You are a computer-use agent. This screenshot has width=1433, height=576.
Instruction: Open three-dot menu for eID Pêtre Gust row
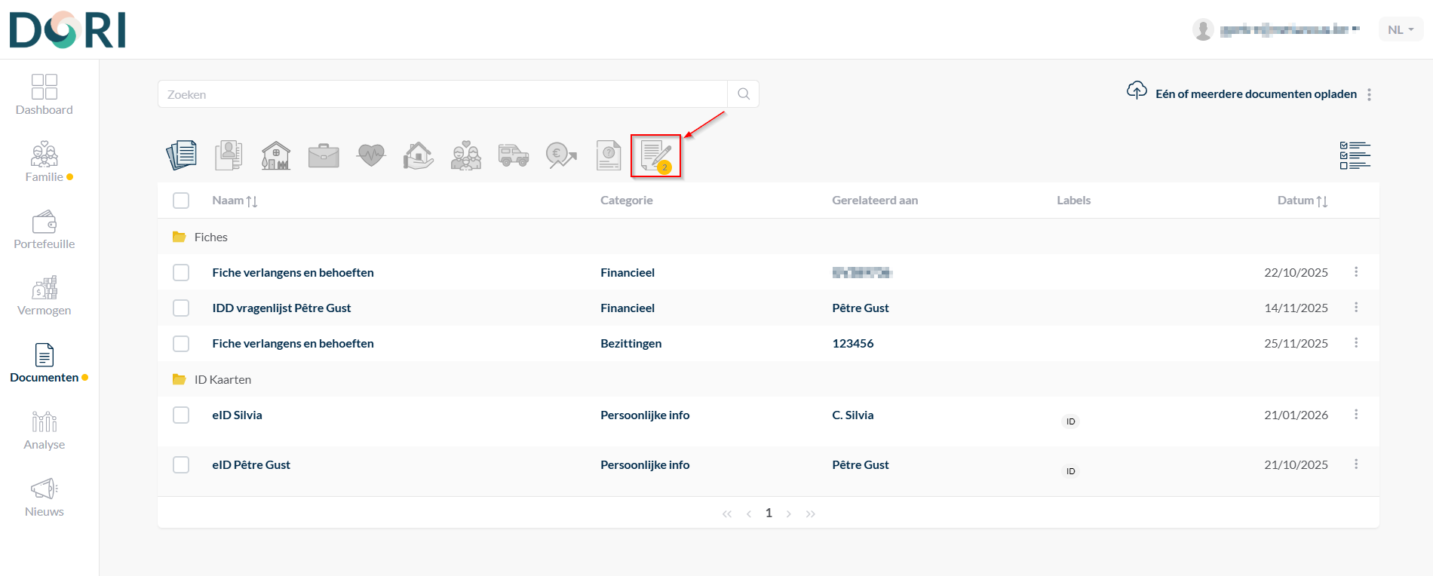point(1355,464)
